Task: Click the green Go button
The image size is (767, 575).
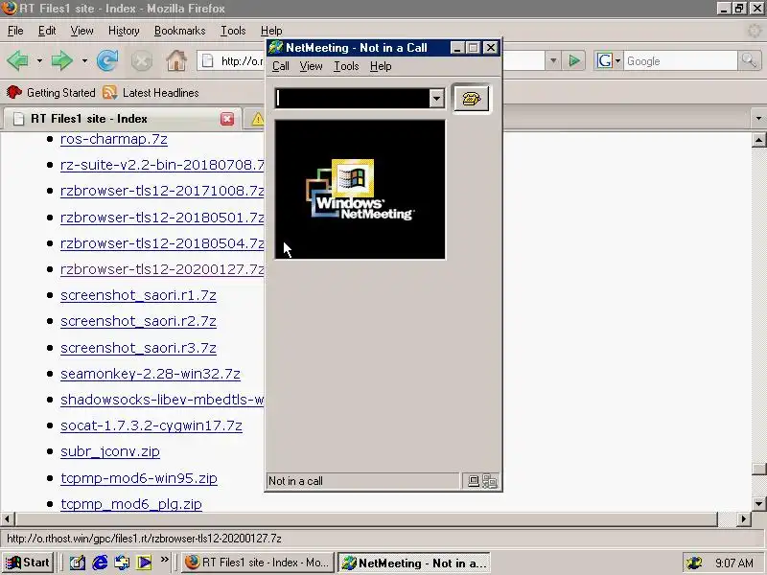Action: [574, 61]
